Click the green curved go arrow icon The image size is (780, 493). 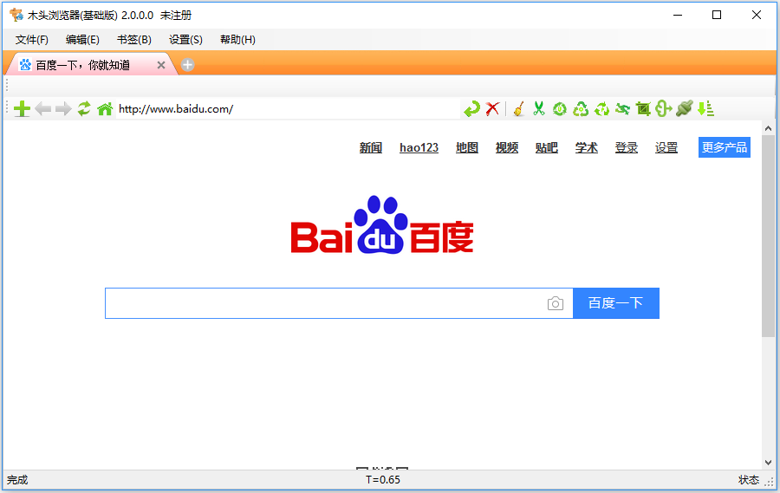click(x=471, y=108)
